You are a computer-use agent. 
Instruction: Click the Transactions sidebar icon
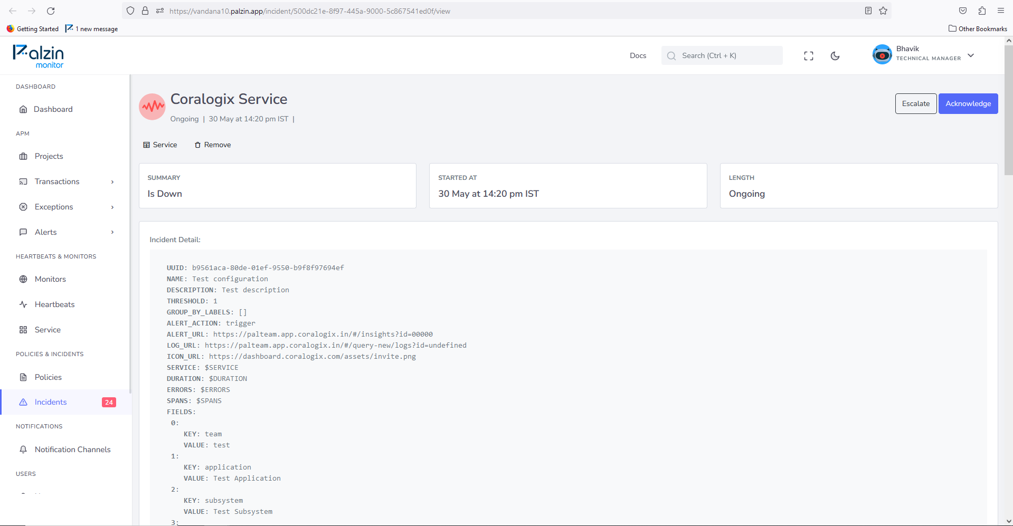click(23, 181)
